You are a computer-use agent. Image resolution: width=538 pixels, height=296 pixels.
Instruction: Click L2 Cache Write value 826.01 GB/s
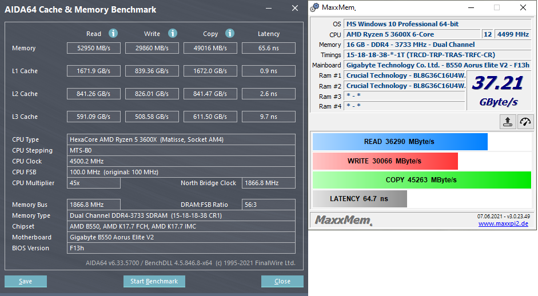click(152, 94)
